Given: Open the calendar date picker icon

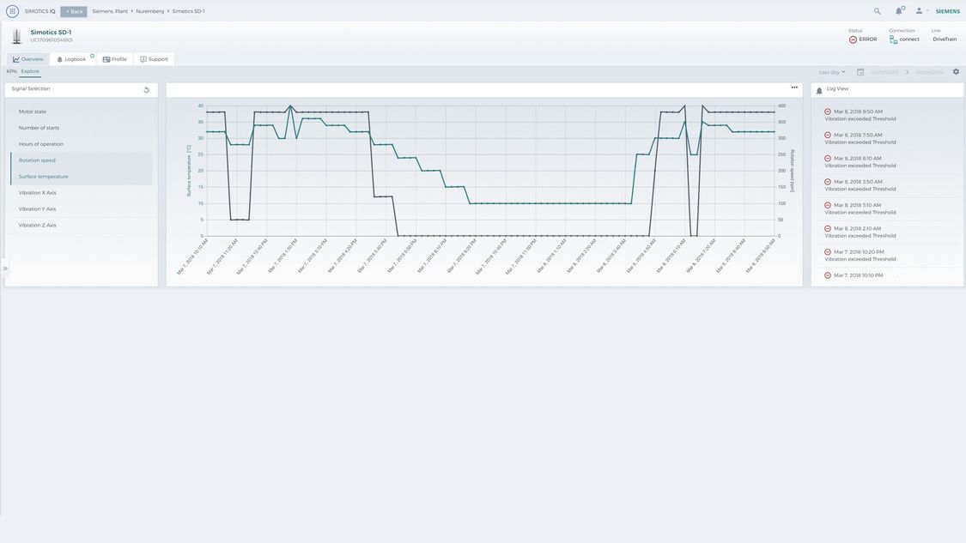Looking at the screenshot, I should (860, 72).
